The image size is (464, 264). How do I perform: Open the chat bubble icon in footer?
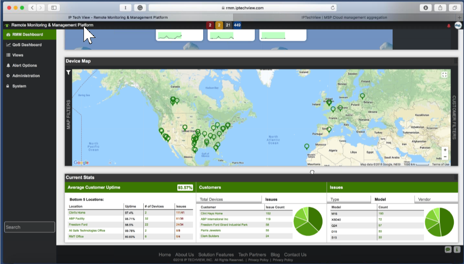[x=448, y=249]
